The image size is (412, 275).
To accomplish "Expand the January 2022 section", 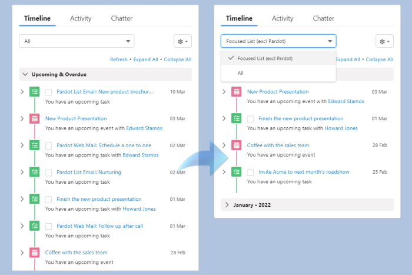I will pyautogui.click(x=227, y=205).
